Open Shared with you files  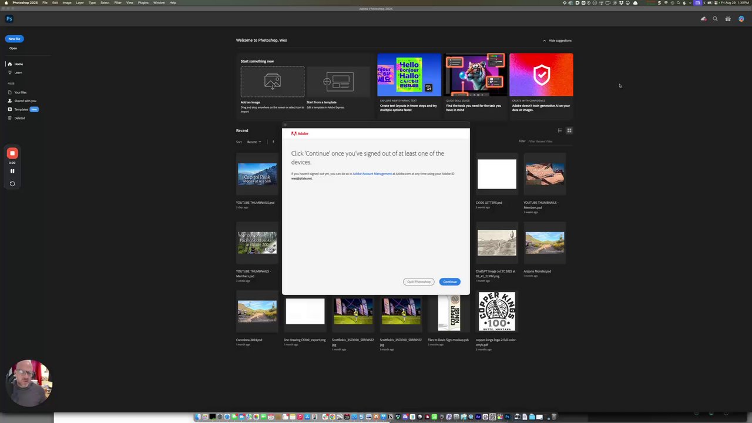tap(22, 101)
